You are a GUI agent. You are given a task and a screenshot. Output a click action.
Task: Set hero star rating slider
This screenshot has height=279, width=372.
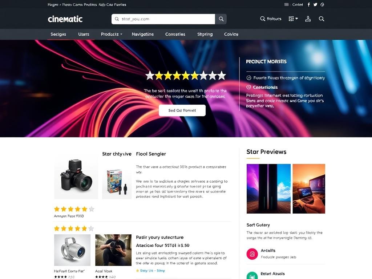[186, 76]
